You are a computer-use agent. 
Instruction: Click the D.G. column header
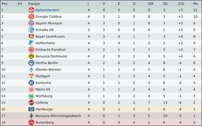point(182,3)
